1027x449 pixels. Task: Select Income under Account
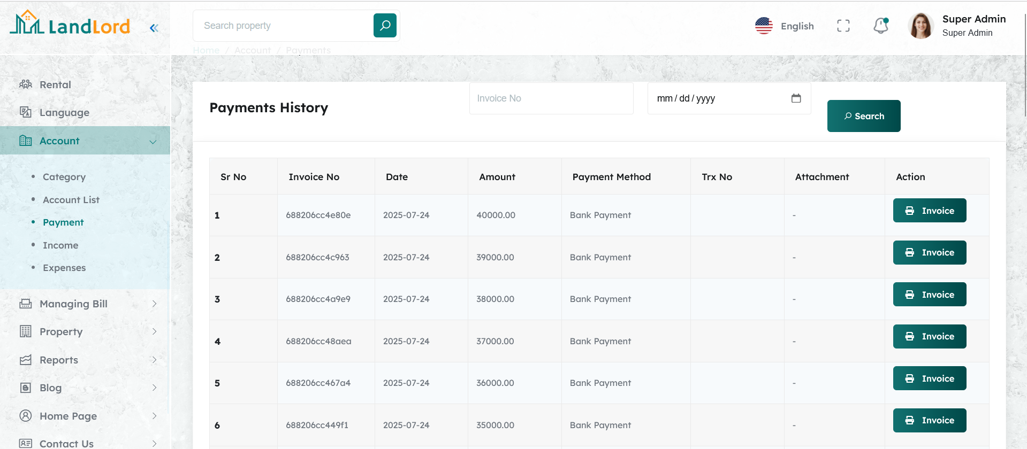pyautogui.click(x=60, y=245)
